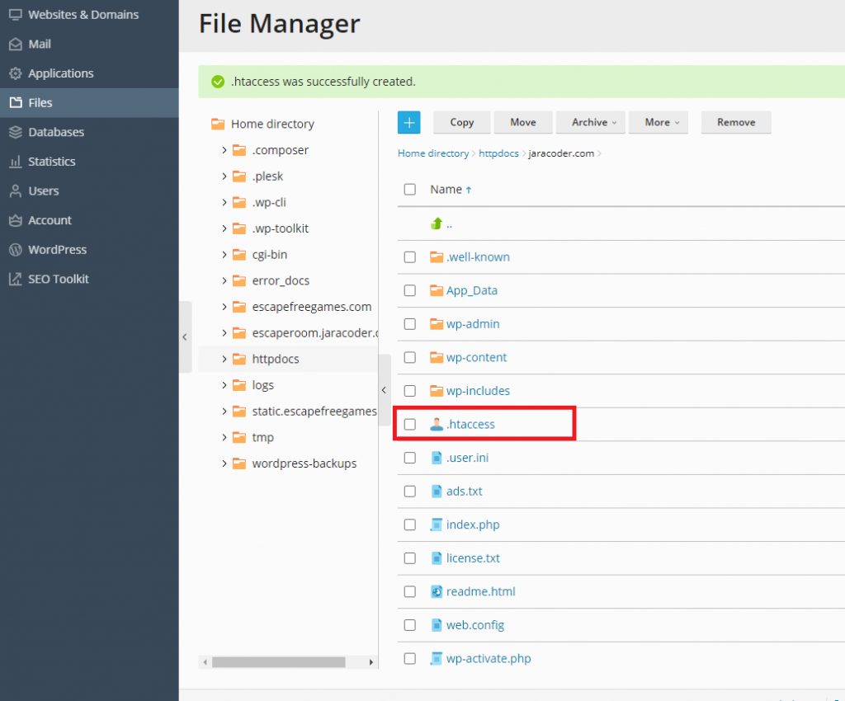Viewport: 845px width, 701px height.
Task: Click the WordPress icon in sidebar
Action: (x=15, y=250)
